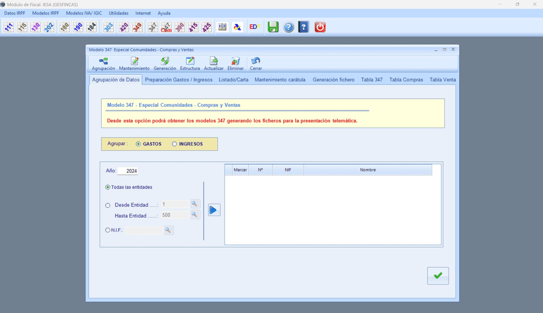
Task: Select the Desde Entidad radio option
Action: point(108,206)
